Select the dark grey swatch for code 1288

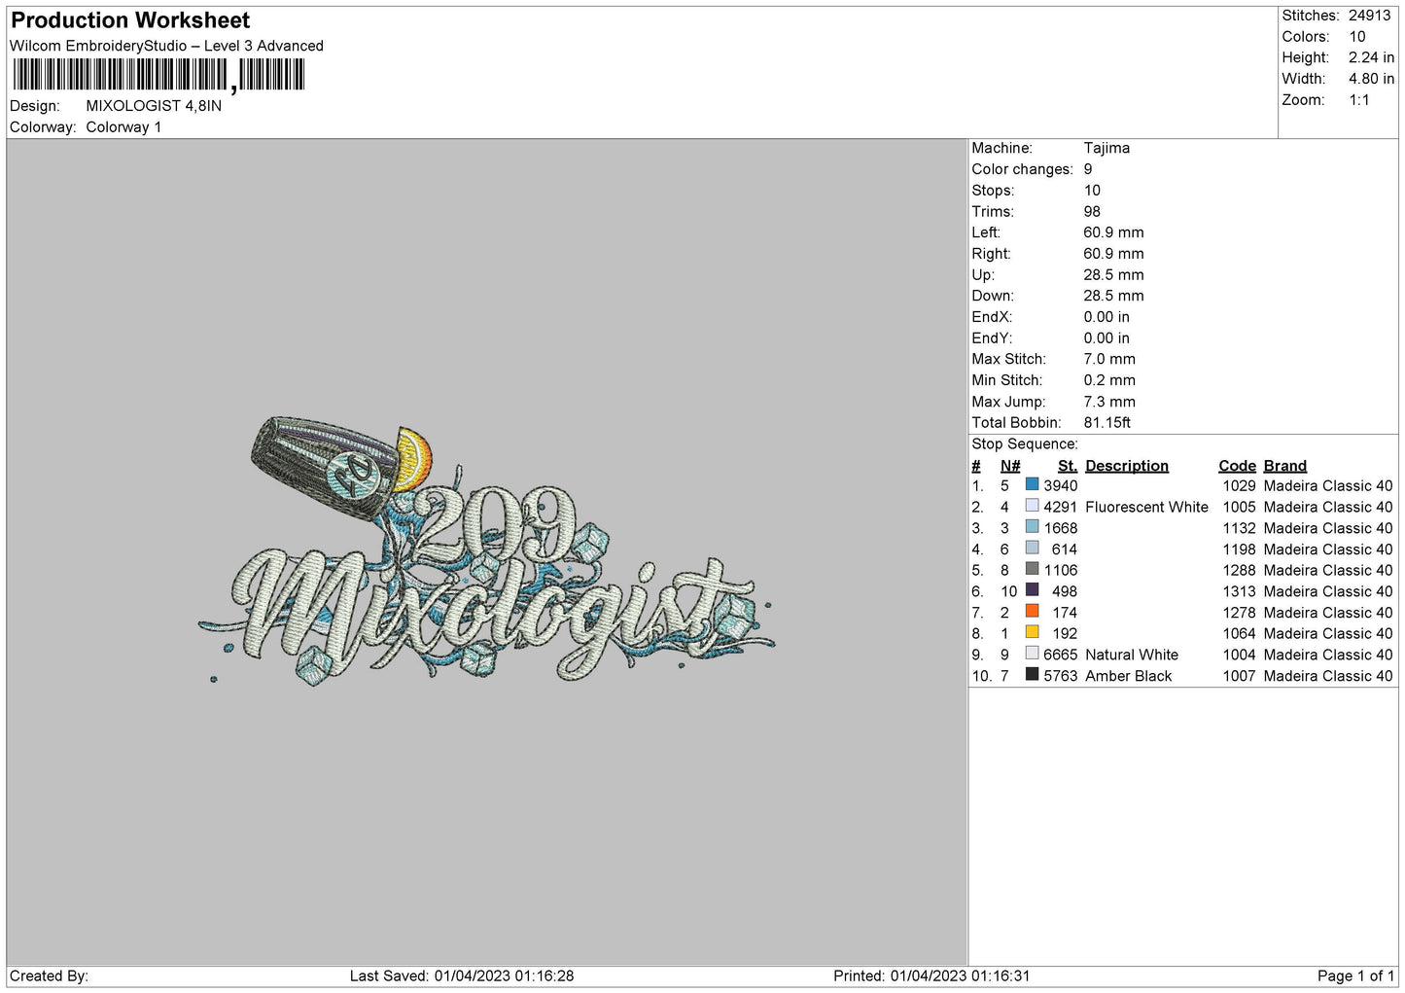coord(1032,569)
